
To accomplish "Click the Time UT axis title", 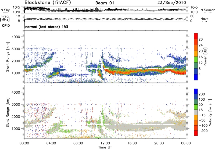I will [x=105, y=147].
